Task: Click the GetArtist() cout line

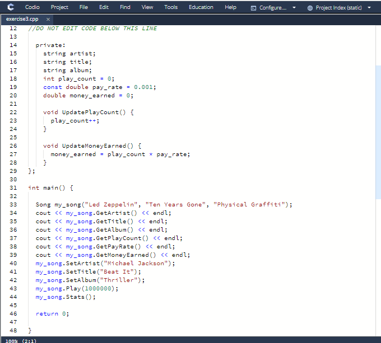Action: (x=104, y=213)
